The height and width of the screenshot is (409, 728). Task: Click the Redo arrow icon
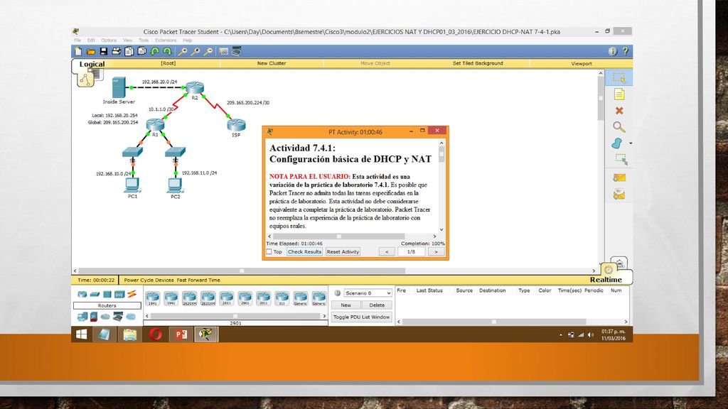168,51
